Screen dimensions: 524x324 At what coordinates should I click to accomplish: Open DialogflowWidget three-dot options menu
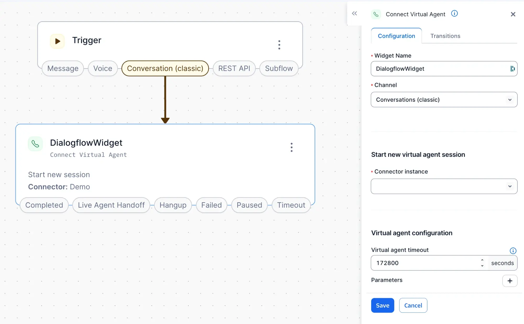(x=291, y=147)
